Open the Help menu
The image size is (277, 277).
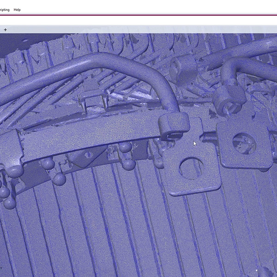click(x=17, y=10)
